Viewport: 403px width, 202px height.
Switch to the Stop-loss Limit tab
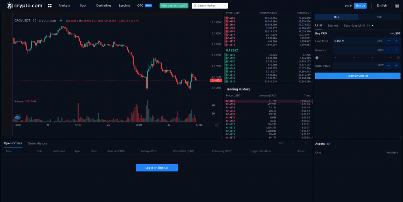click(x=355, y=25)
